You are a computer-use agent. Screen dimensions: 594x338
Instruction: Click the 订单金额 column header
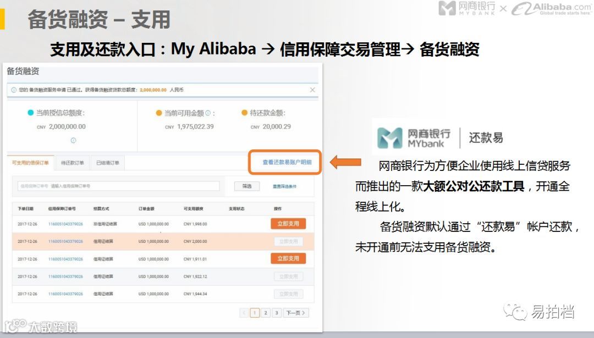click(x=146, y=209)
